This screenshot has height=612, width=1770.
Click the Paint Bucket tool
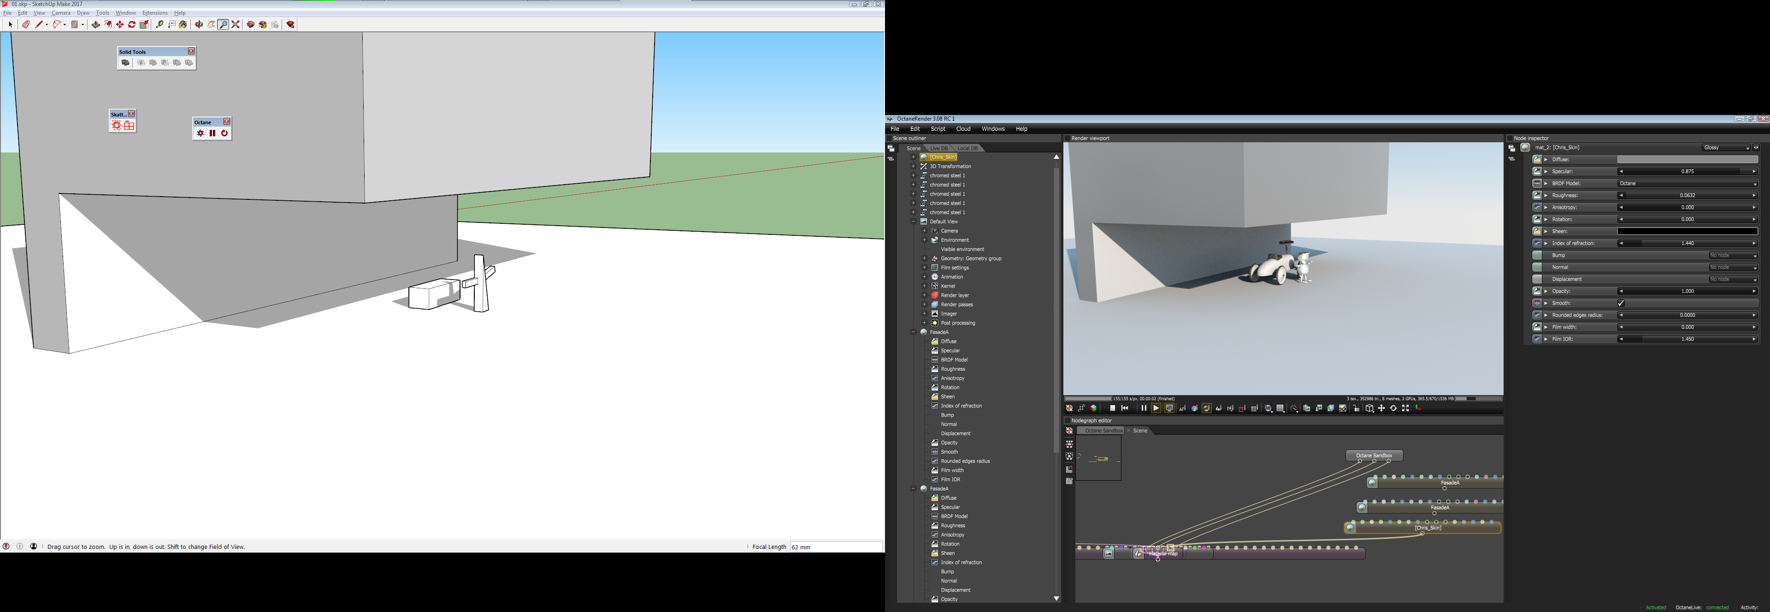click(x=183, y=25)
